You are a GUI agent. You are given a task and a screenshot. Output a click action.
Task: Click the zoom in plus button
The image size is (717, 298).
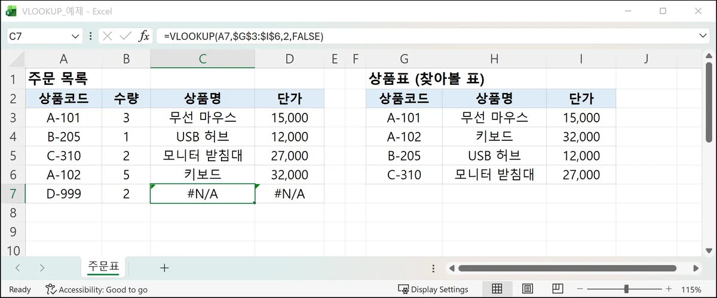pos(669,290)
